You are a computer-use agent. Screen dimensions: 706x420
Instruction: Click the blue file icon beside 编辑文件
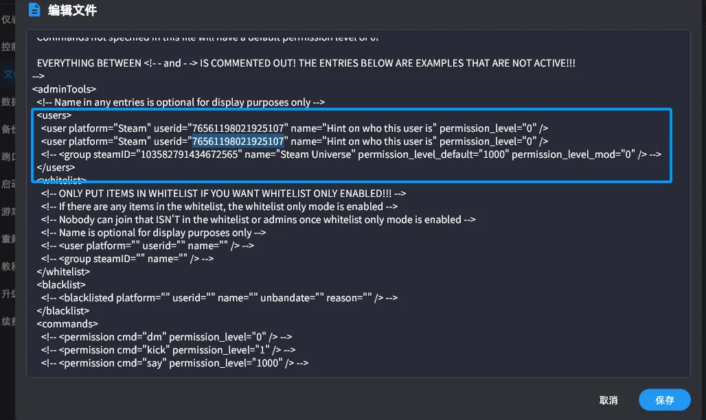(34, 10)
